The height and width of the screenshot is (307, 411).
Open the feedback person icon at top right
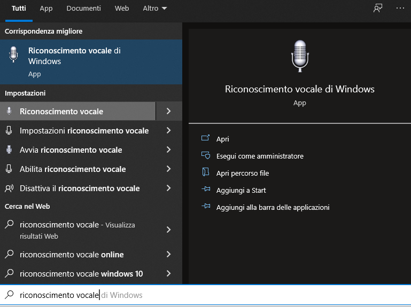[378, 8]
